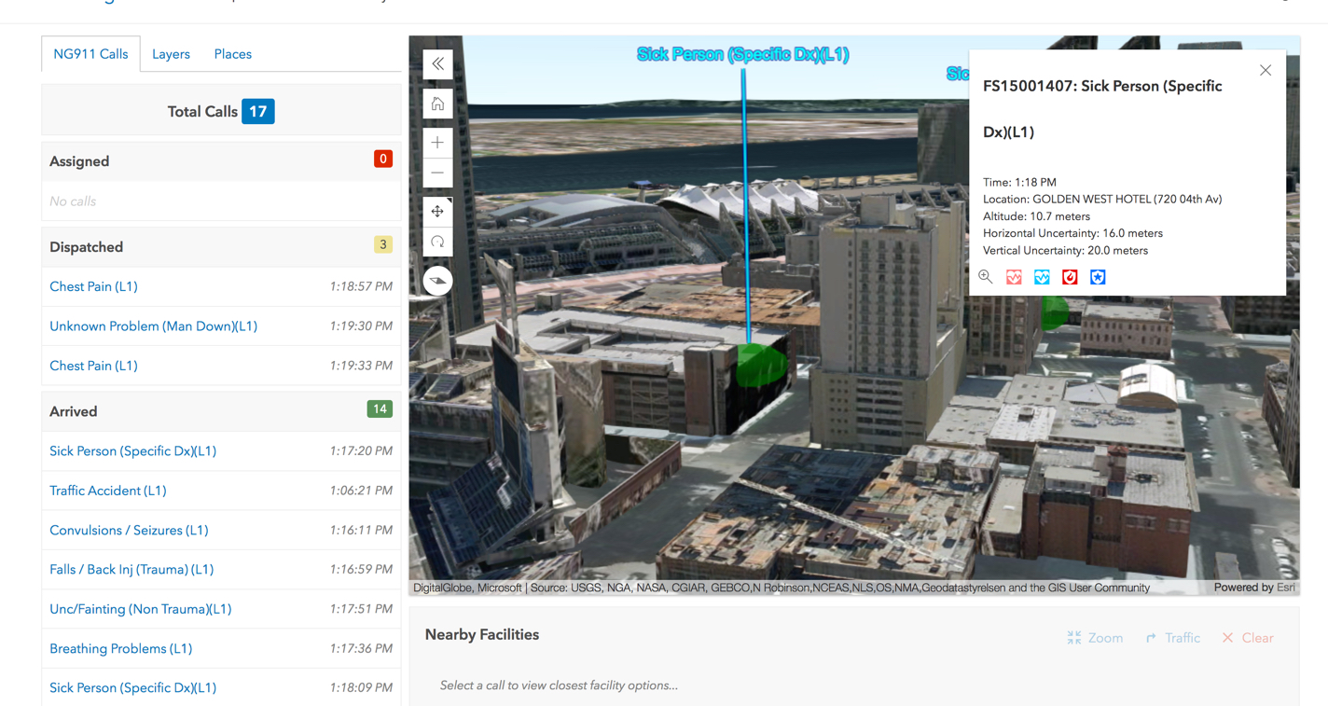
Task: Click the compass orientation button
Action: tap(437, 281)
